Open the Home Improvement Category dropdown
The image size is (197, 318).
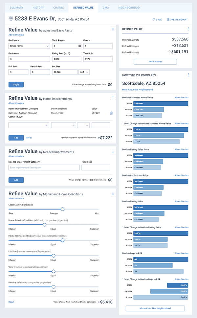click(x=29, y=125)
